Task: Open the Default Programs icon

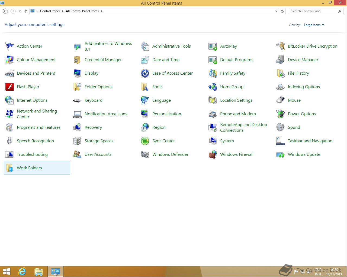Action: (213, 60)
